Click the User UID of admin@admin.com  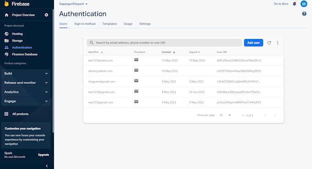coord(239,71)
